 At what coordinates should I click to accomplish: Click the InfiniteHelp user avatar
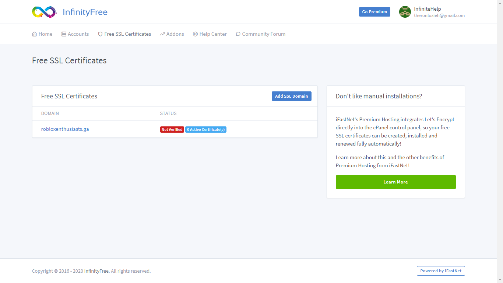405,12
